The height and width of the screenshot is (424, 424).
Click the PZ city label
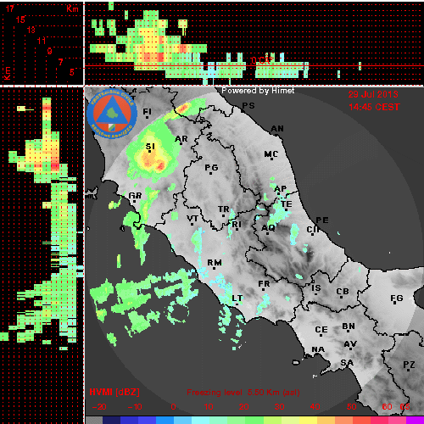[x=409, y=365]
